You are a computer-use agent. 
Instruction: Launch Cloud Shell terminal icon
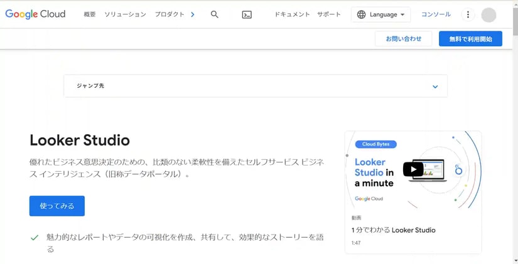coord(247,14)
